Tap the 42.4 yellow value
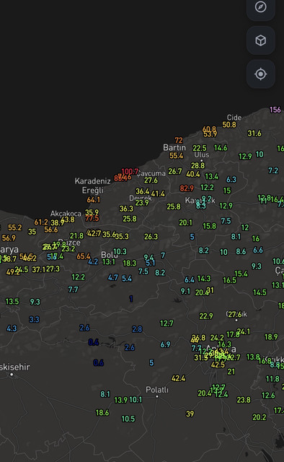The image size is (284, 462). tap(178, 378)
